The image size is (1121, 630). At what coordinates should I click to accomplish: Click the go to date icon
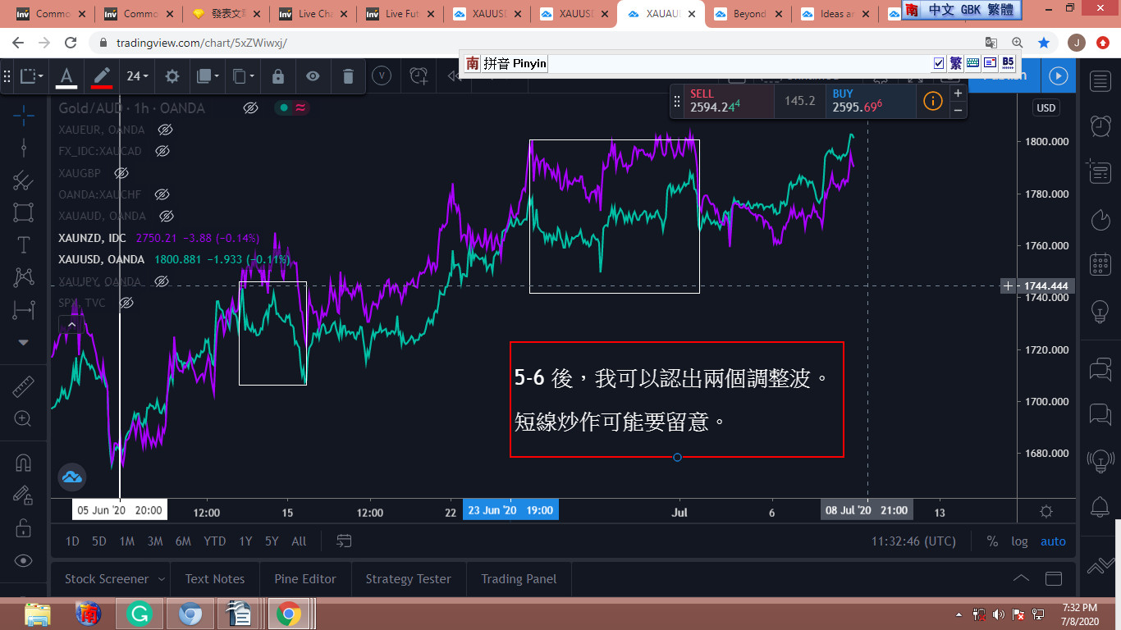[x=344, y=541]
